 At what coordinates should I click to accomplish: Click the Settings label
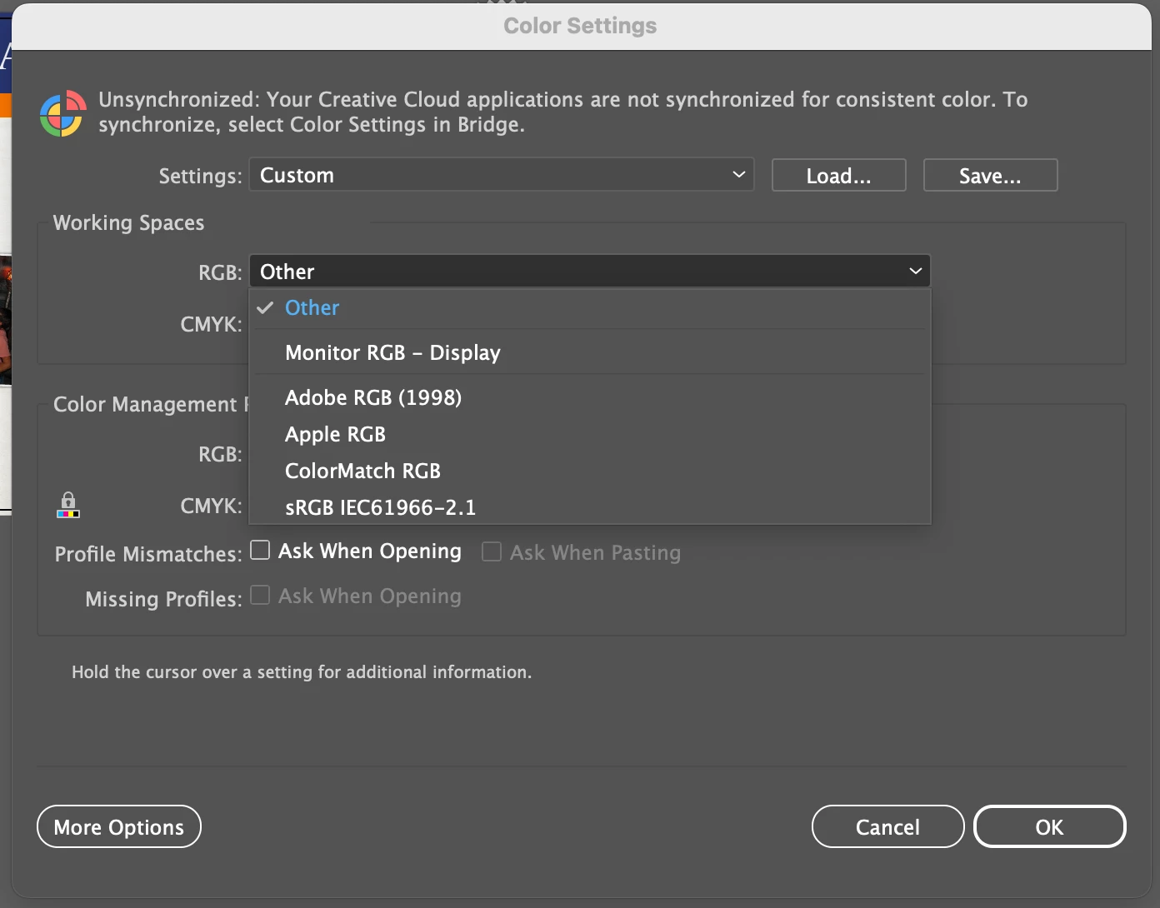(200, 176)
